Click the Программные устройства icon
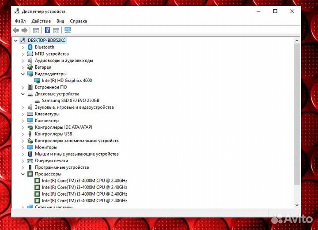318x230 pixels. click(30, 167)
